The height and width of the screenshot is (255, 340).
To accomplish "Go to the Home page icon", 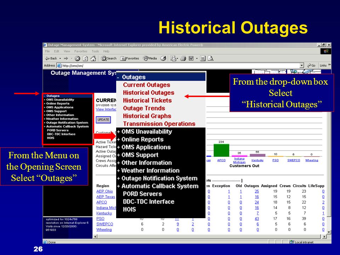I will 93,58.
